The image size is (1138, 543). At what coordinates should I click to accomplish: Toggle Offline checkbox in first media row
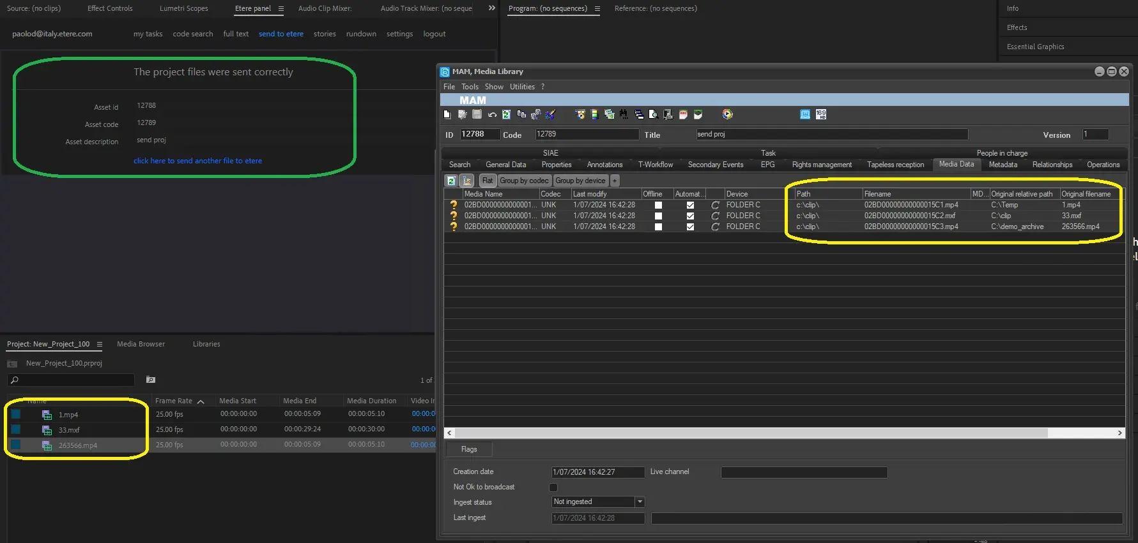tap(658, 205)
